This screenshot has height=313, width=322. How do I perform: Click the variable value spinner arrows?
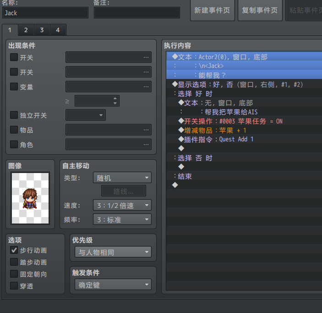click(x=115, y=101)
